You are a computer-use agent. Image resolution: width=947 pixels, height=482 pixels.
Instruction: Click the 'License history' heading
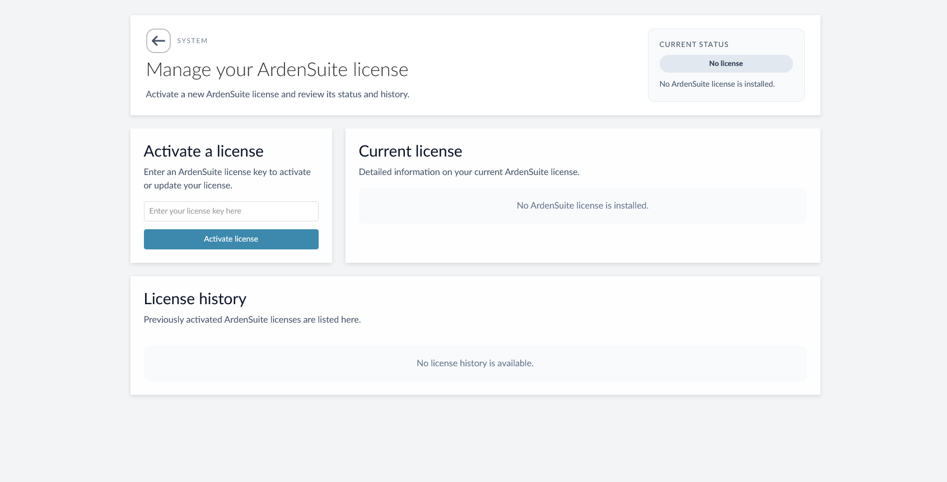tap(195, 299)
